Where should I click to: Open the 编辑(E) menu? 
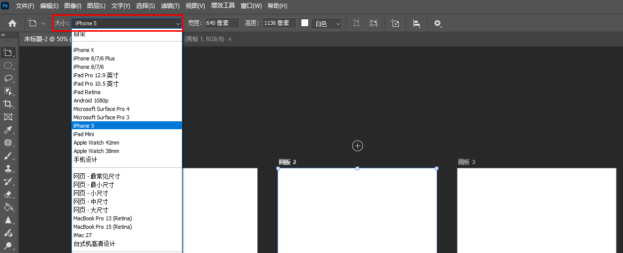(x=49, y=6)
